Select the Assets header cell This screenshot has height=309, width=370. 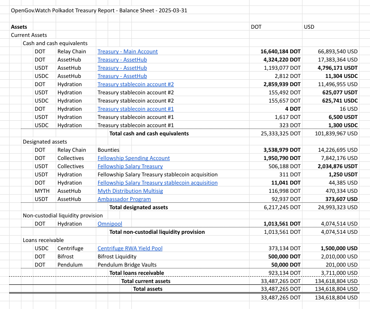pos(19,27)
